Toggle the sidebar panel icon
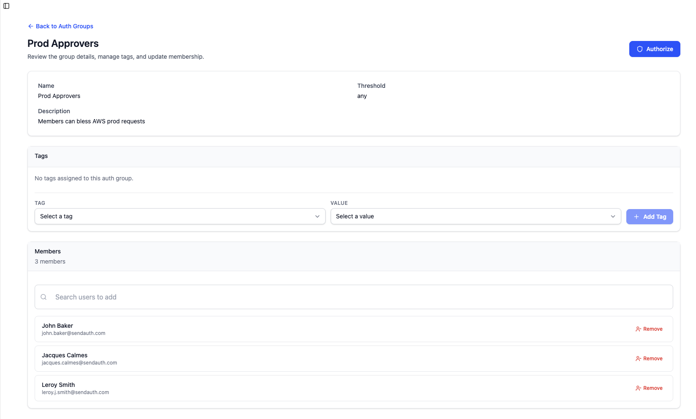 click(x=6, y=6)
